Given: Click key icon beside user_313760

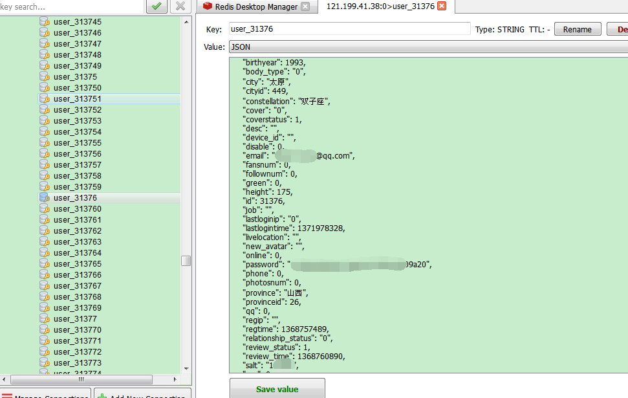Looking at the screenshot, I should pos(45,209).
